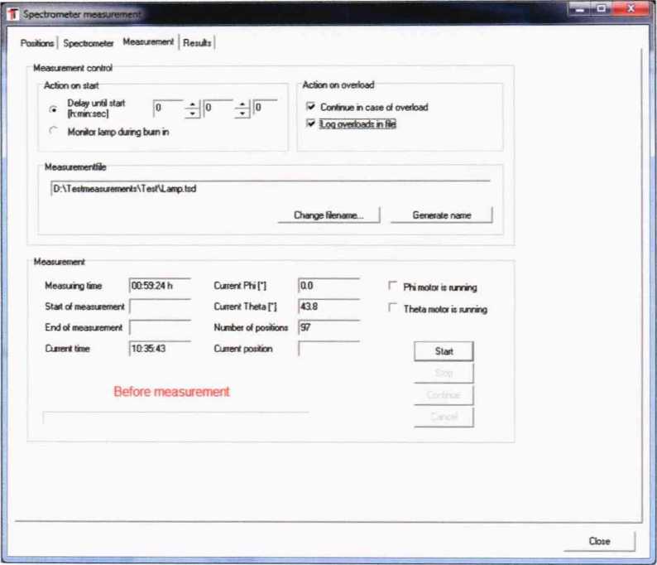657x565 pixels.
Task: Select the Delay until start radio button
Action: [x=54, y=109]
